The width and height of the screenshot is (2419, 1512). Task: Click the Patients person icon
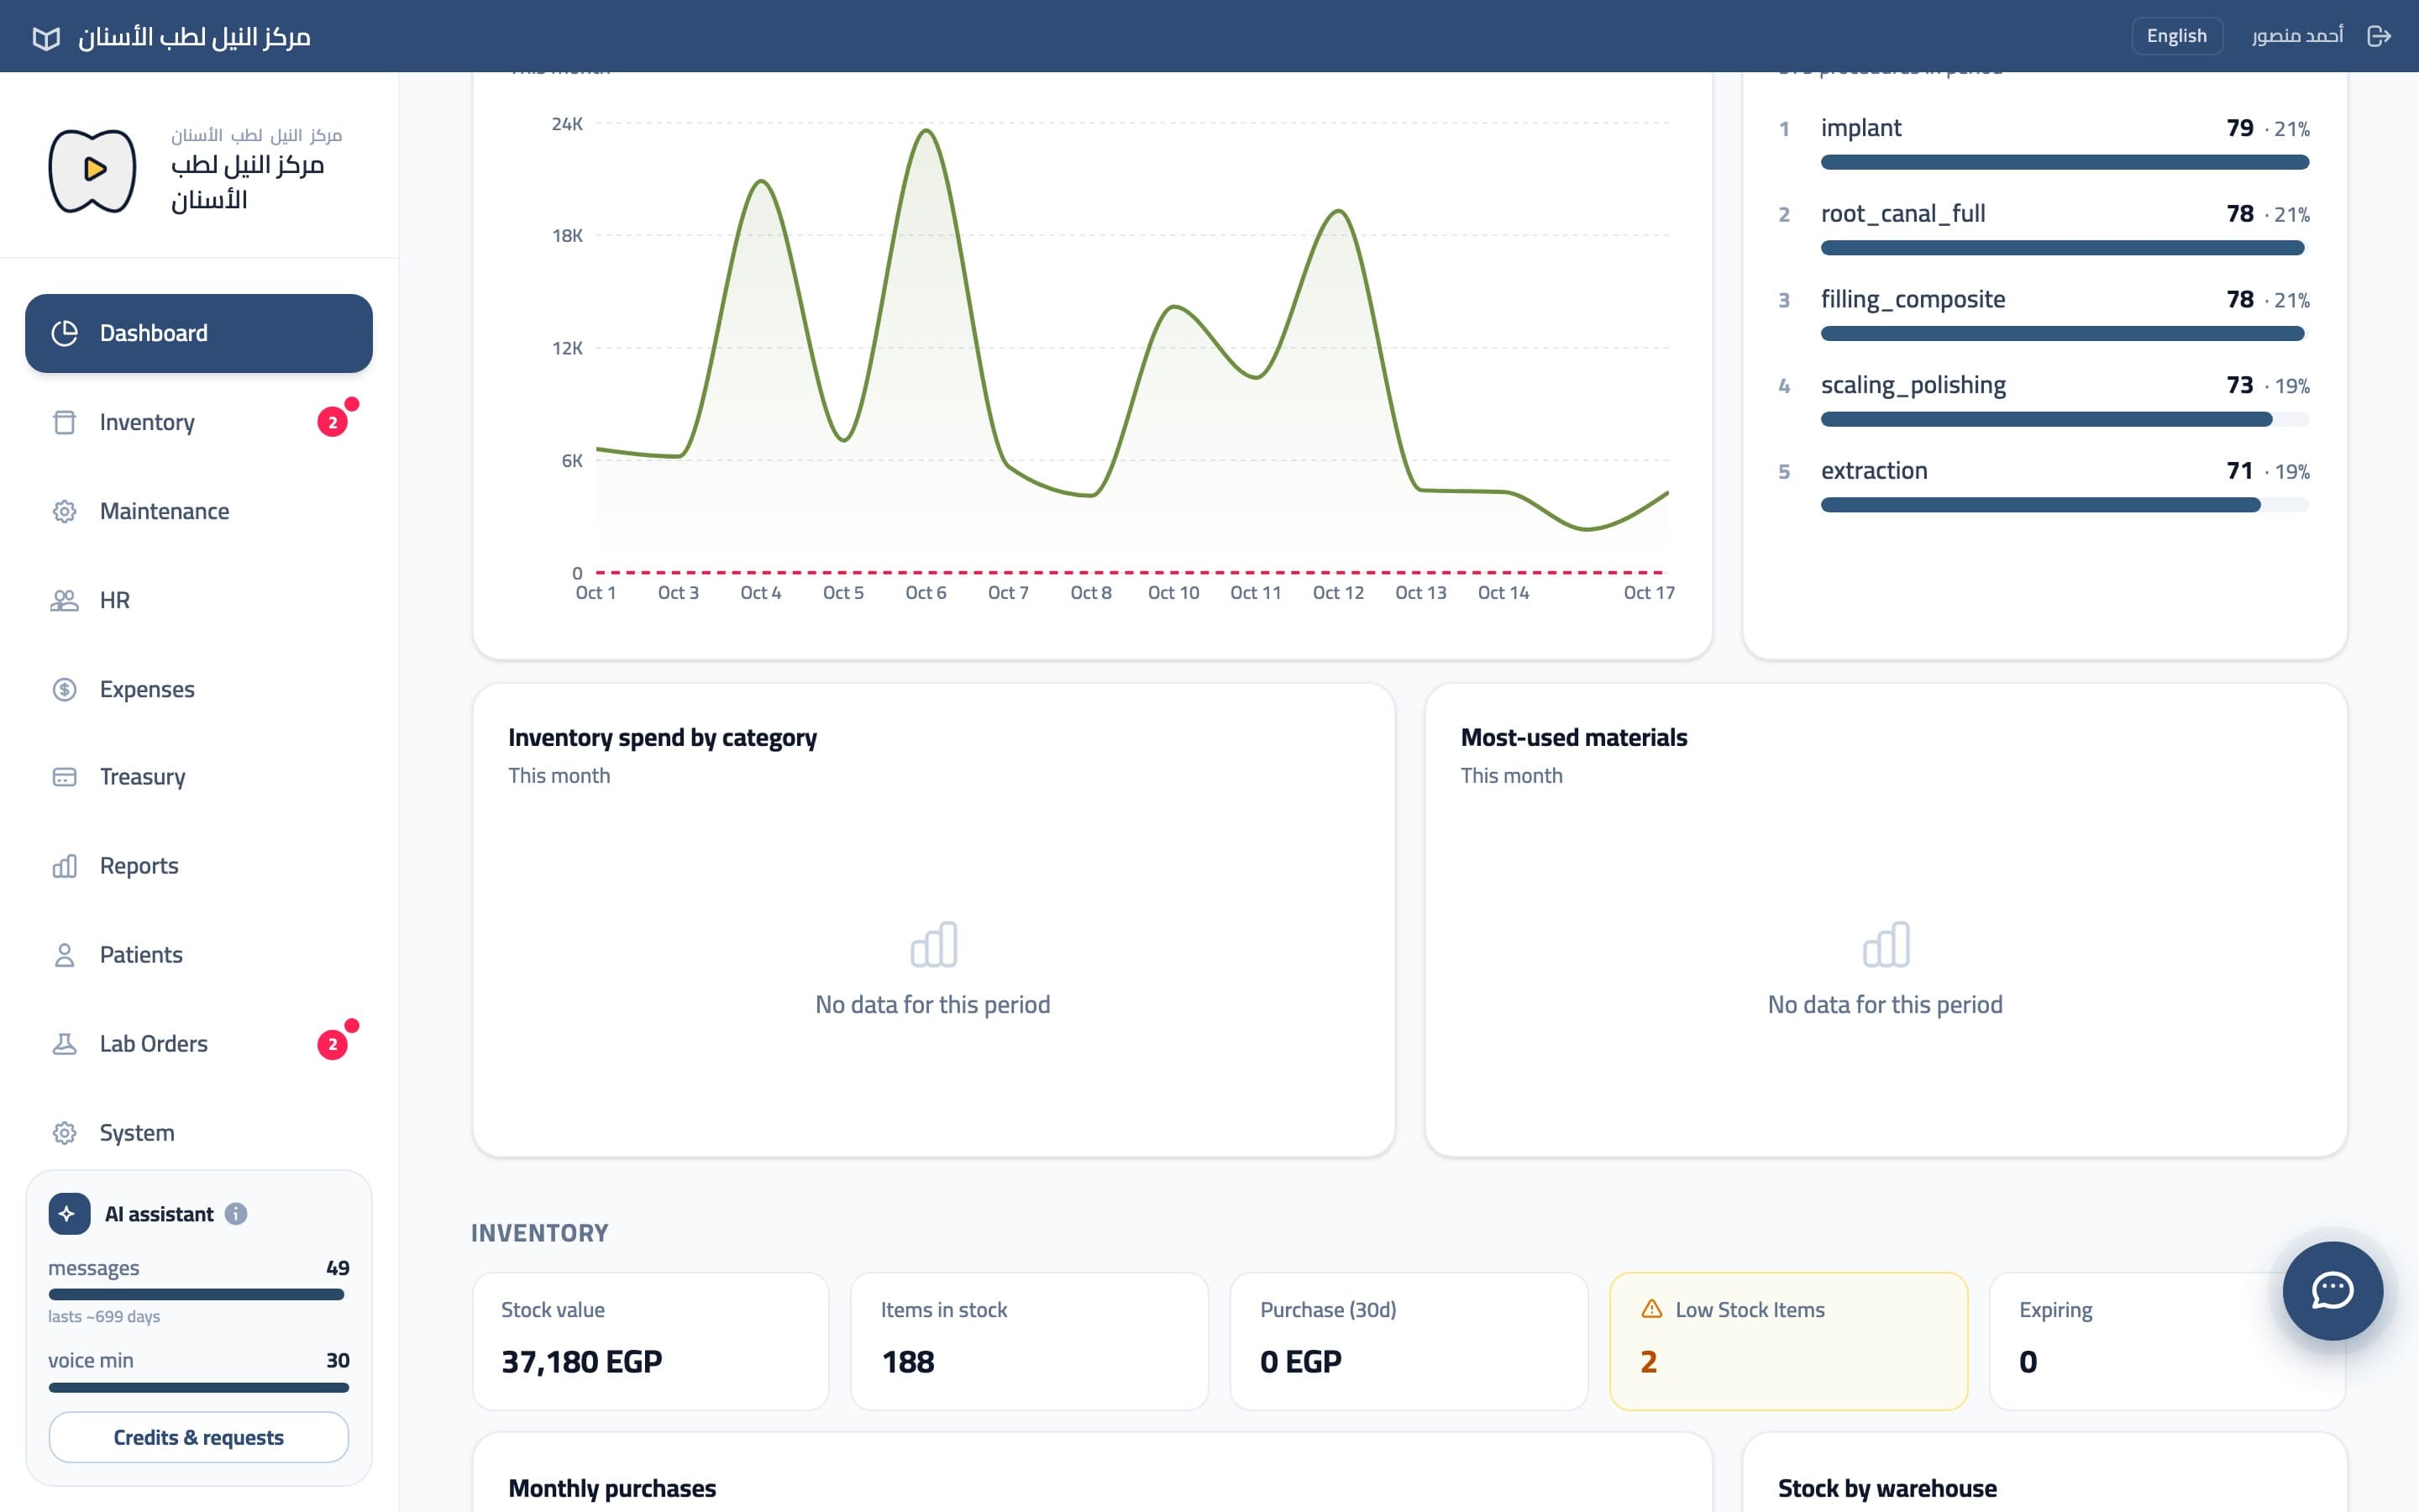point(64,955)
